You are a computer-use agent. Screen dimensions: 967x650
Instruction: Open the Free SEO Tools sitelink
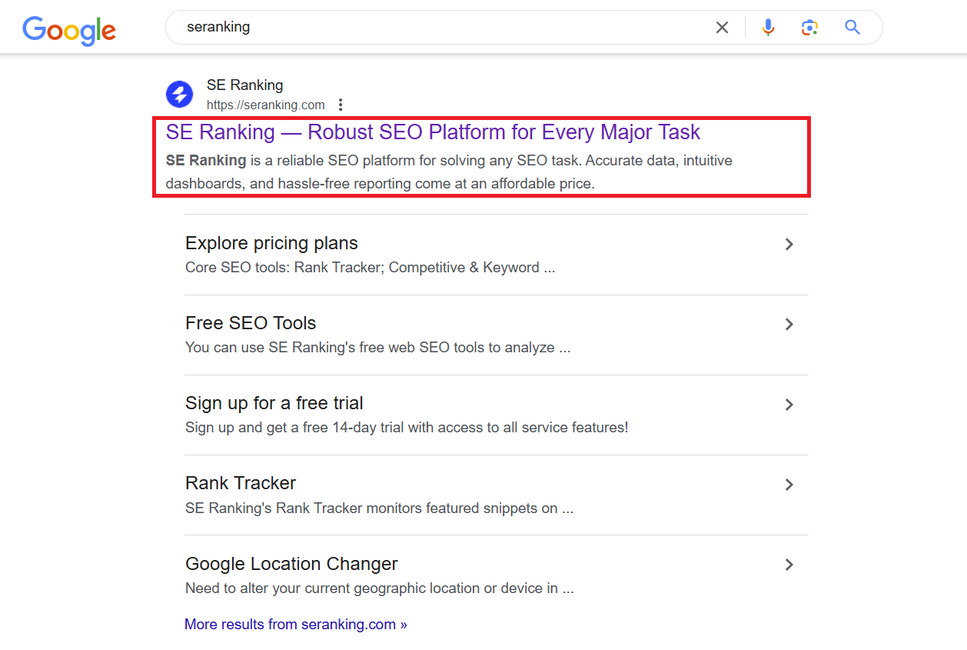pyautogui.click(x=251, y=323)
